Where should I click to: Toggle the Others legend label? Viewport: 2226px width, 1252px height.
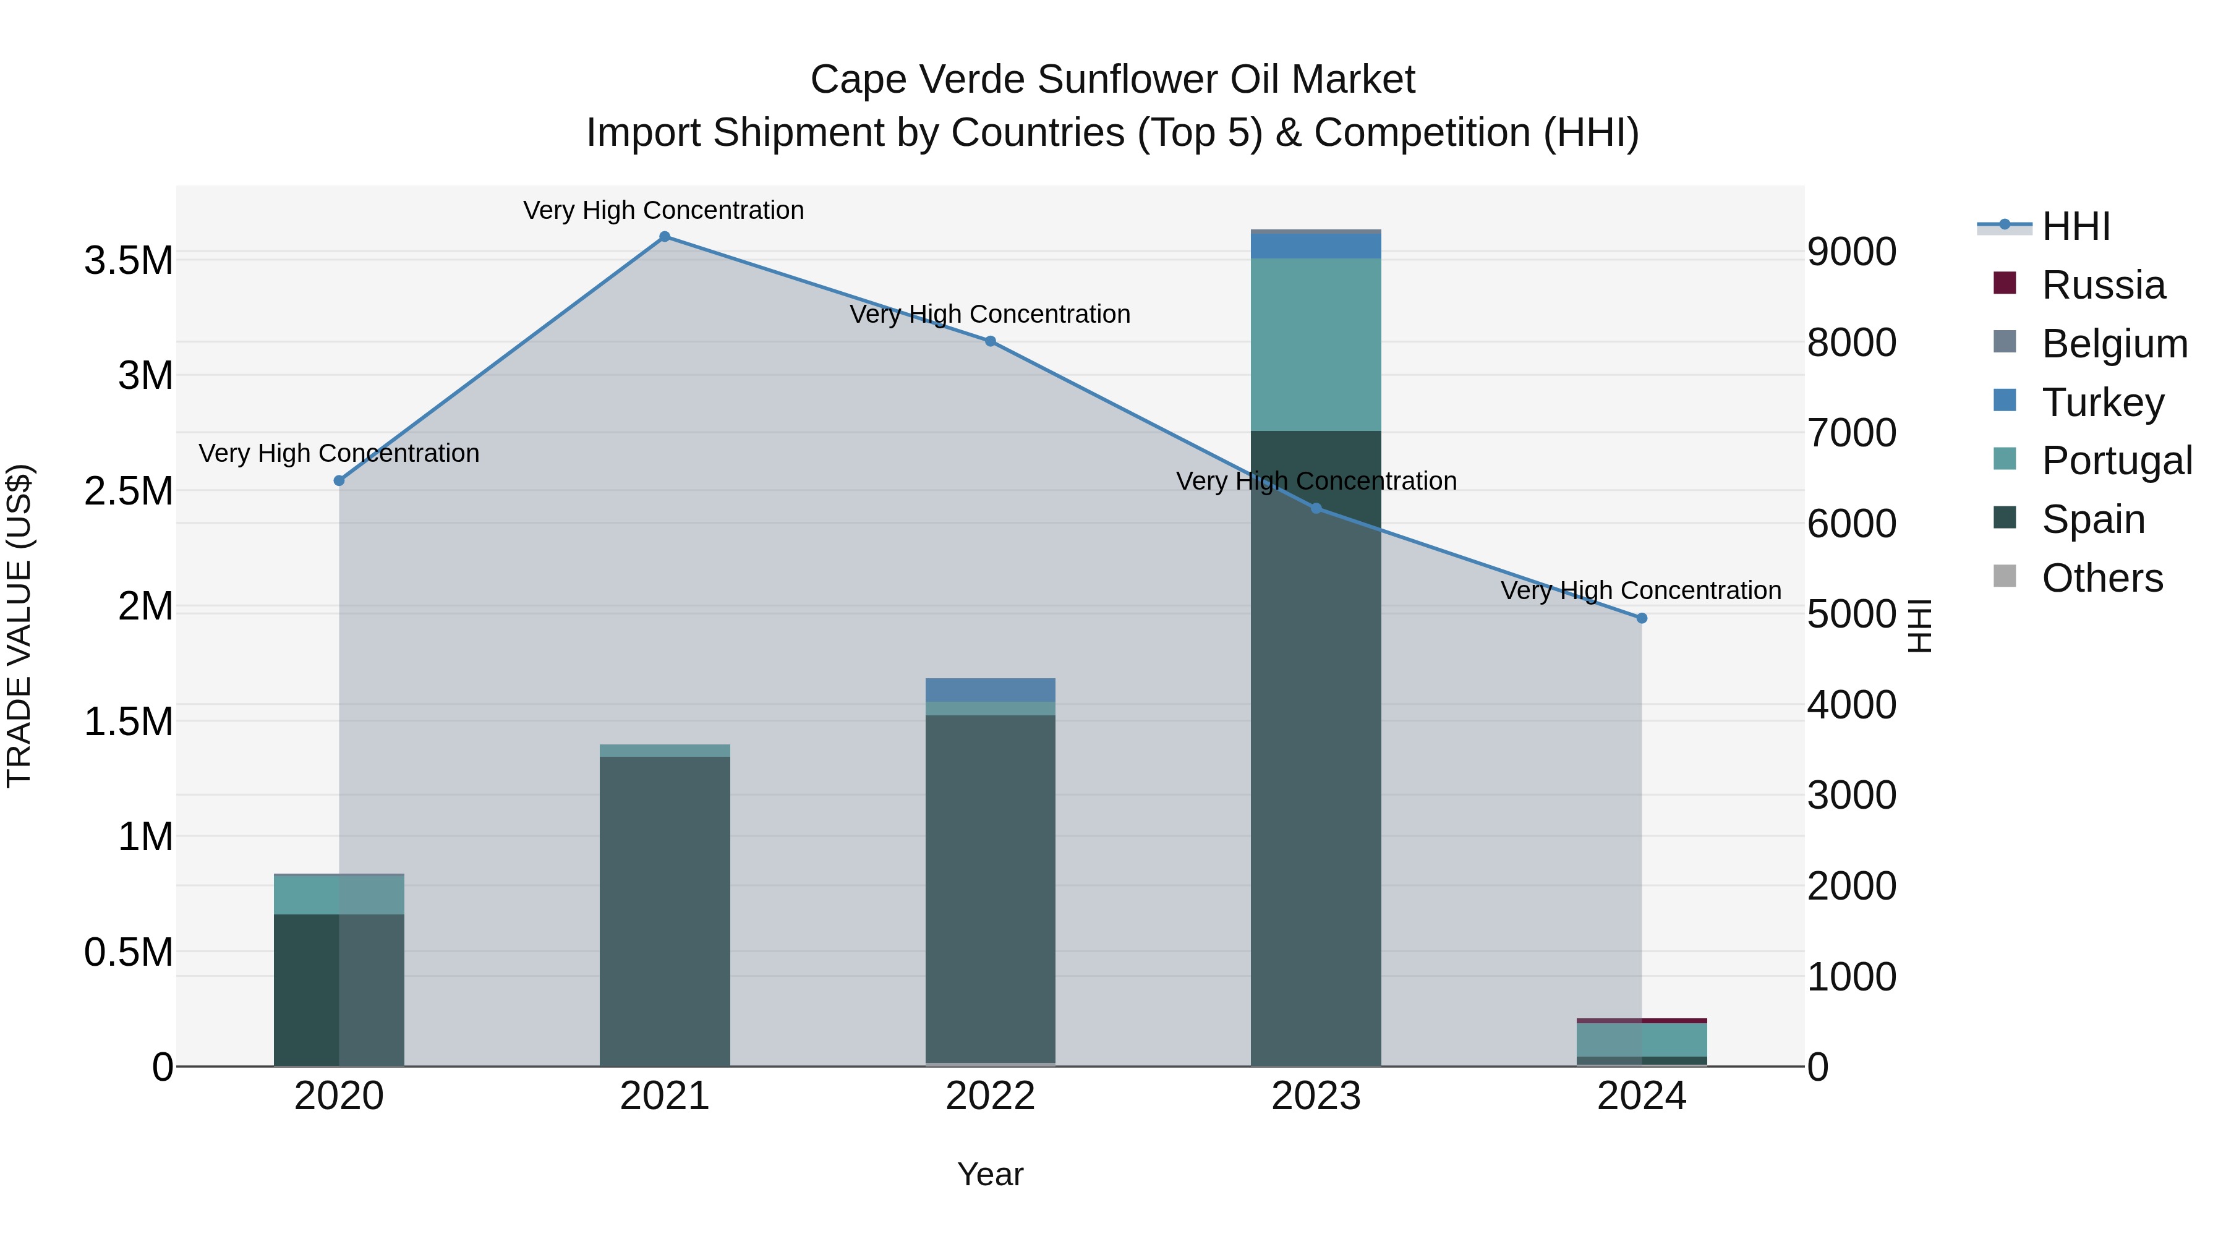(2102, 578)
